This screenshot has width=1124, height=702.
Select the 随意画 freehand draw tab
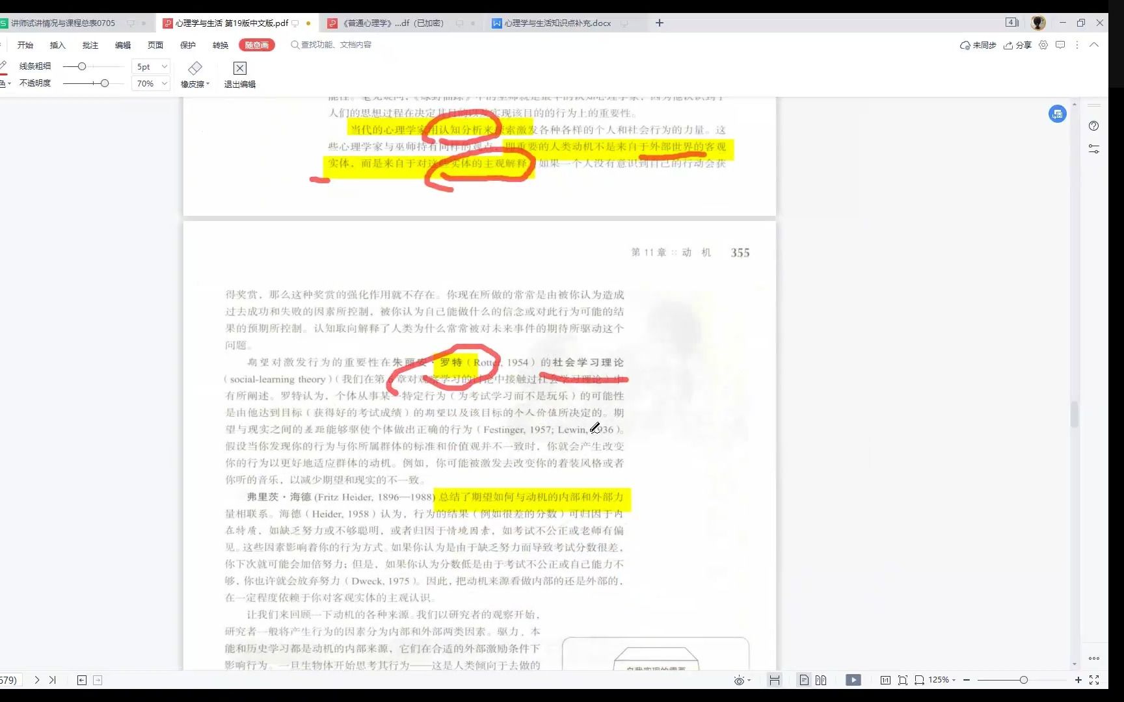click(257, 45)
